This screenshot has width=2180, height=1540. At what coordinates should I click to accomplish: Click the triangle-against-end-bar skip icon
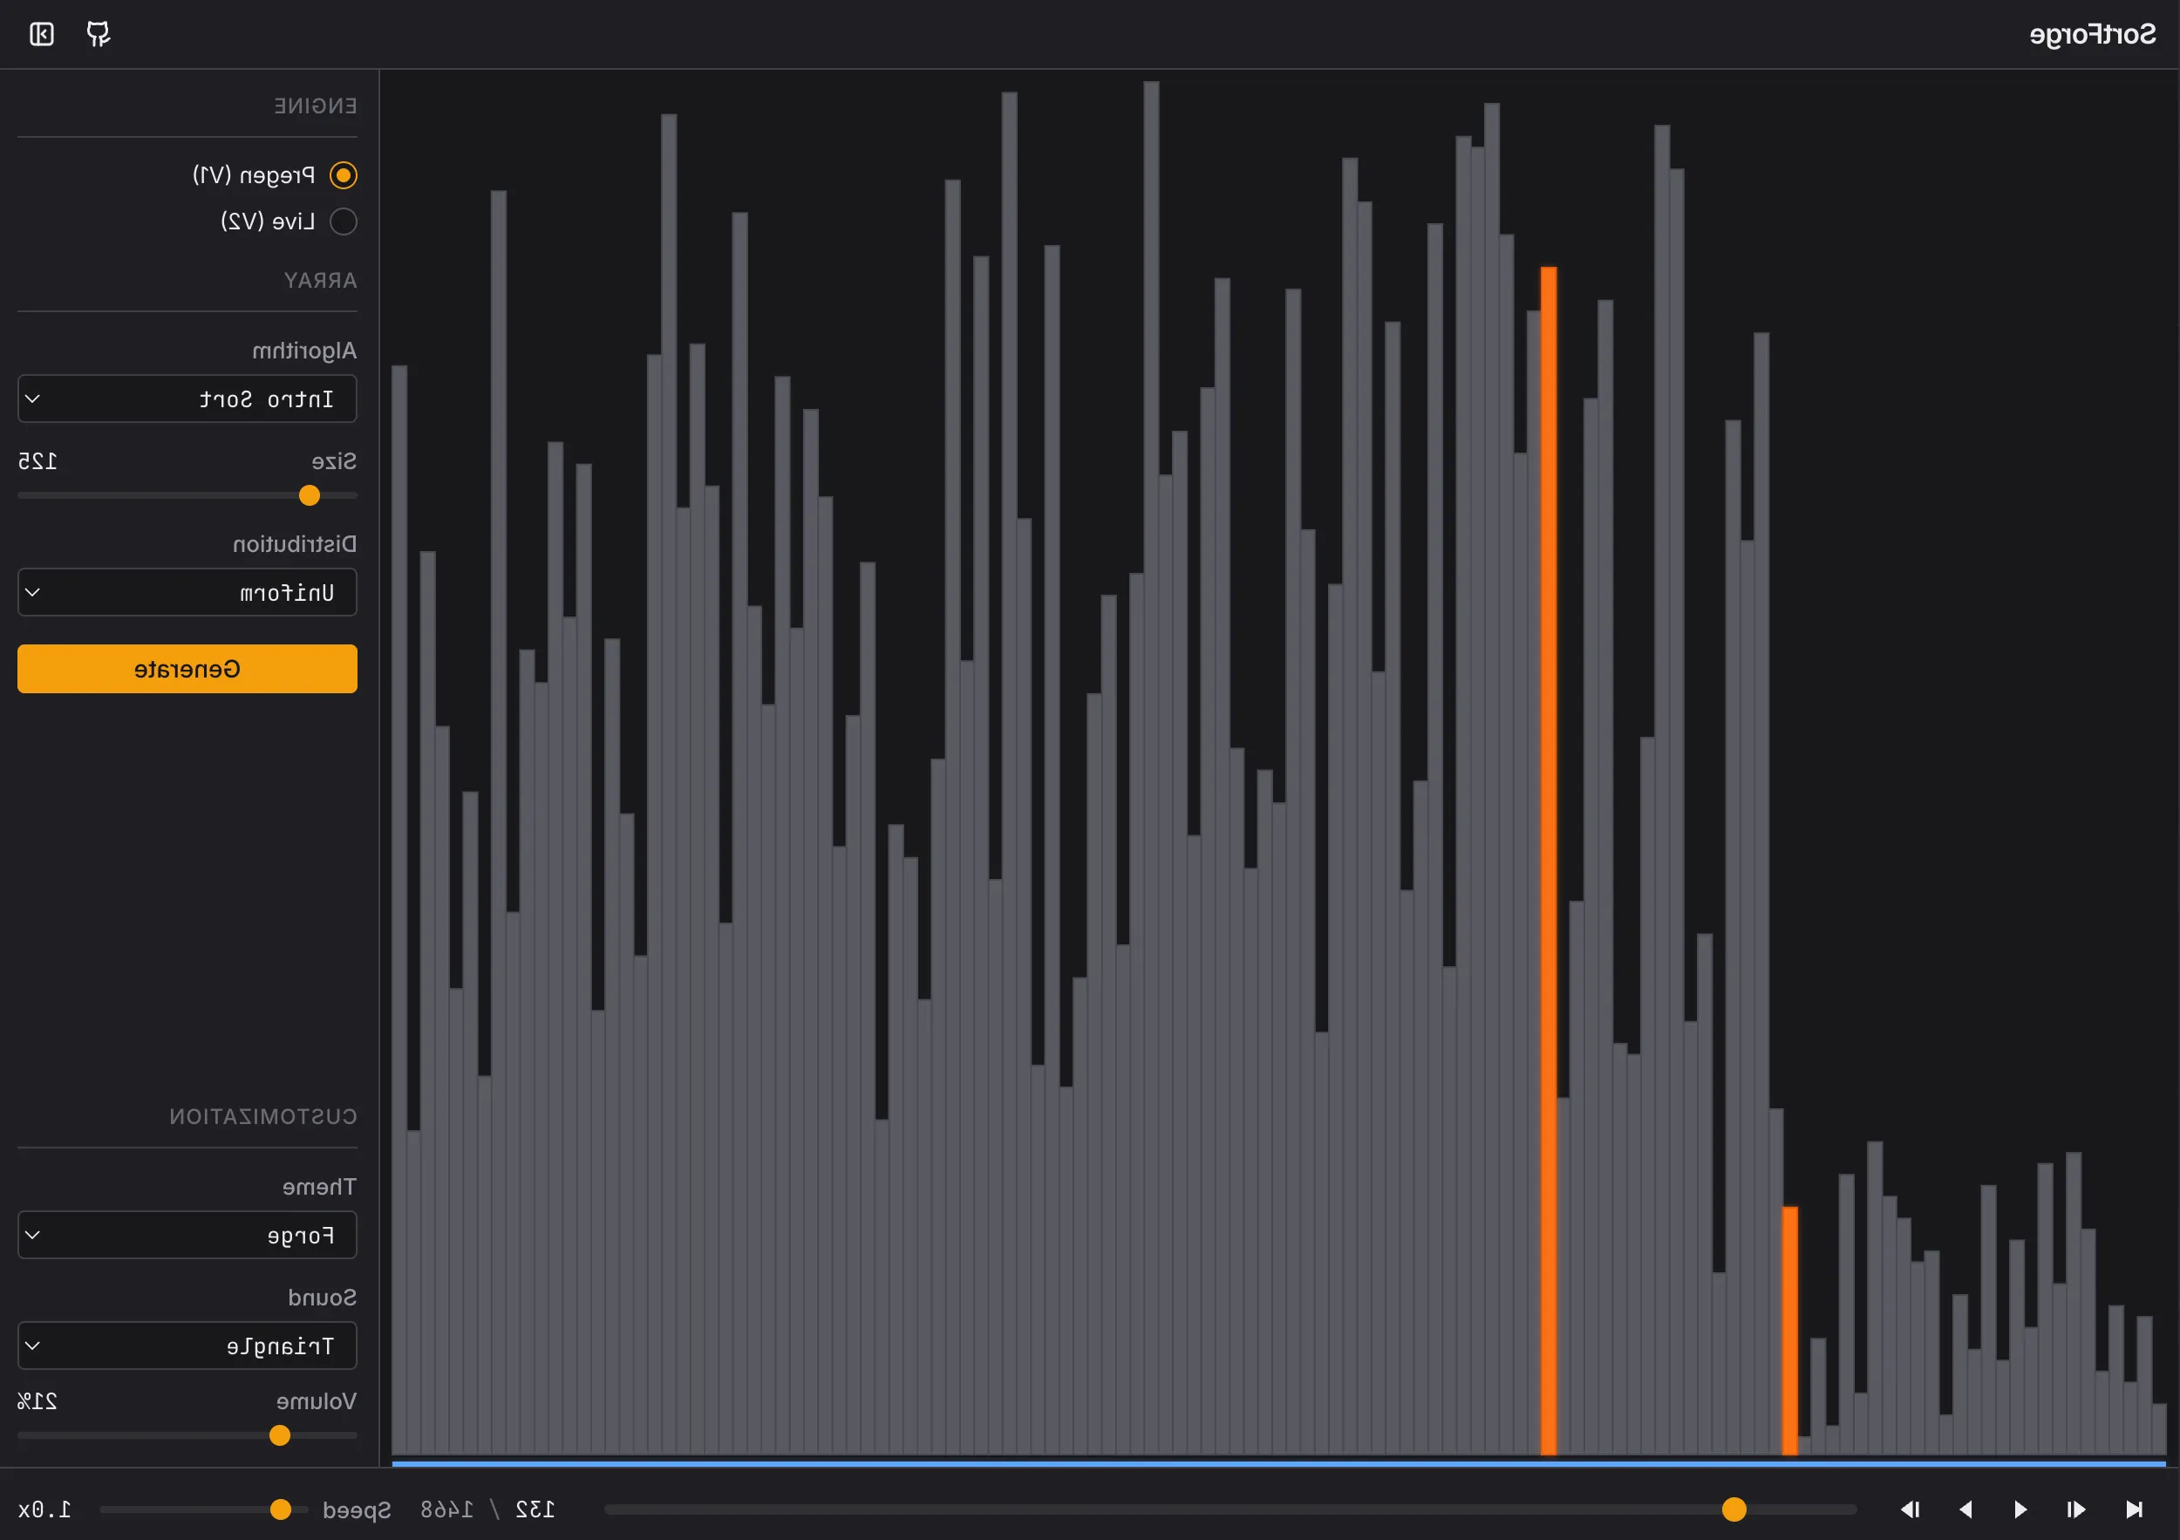[2134, 1509]
